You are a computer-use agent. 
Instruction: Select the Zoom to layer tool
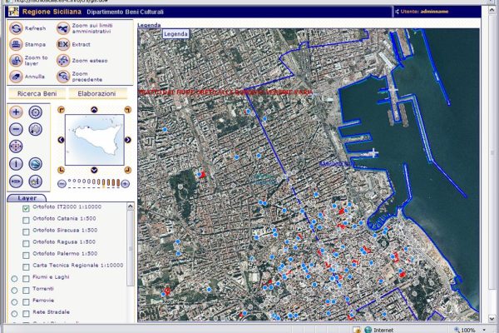pos(16,60)
